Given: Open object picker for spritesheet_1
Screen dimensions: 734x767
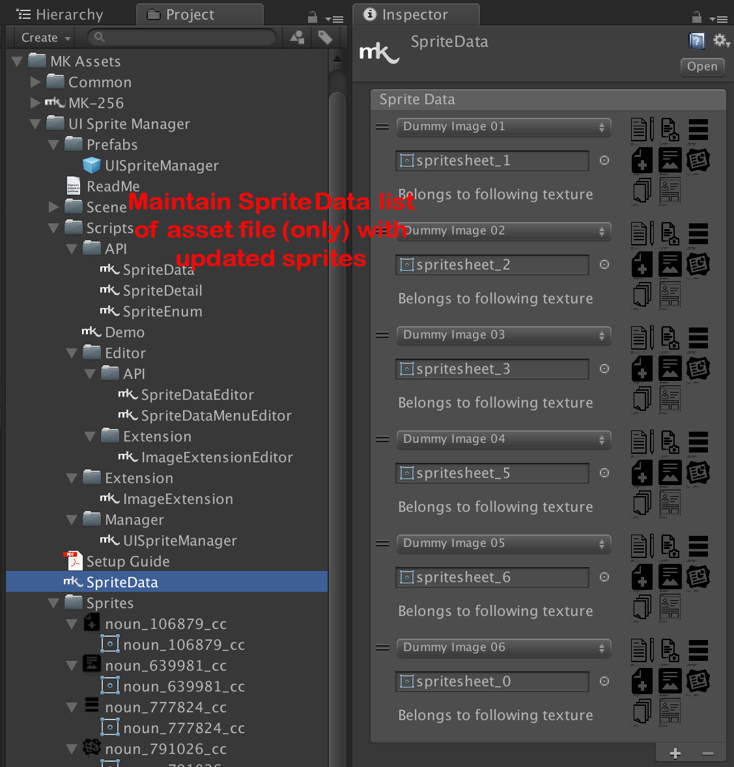Looking at the screenshot, I should [x=604, y=160].
